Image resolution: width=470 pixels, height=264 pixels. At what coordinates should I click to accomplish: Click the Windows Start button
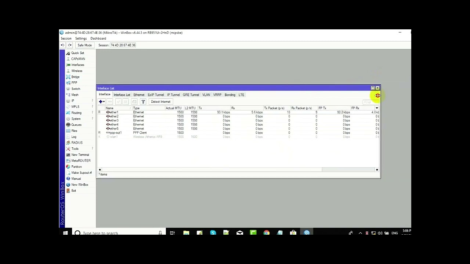click(65, 232)
